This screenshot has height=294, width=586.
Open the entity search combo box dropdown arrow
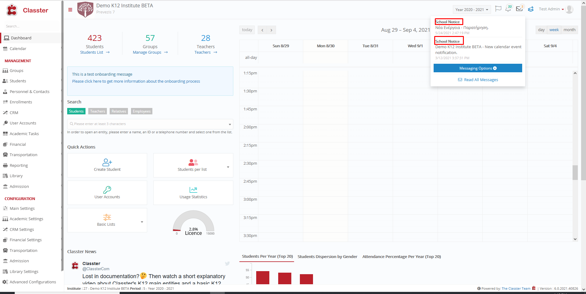pyautogui.click(x=230, y=124)
